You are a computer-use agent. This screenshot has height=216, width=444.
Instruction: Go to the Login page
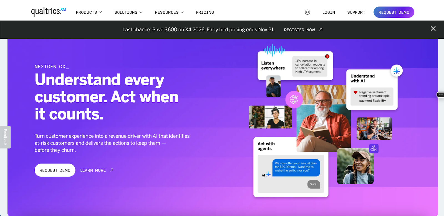(329, 12)
